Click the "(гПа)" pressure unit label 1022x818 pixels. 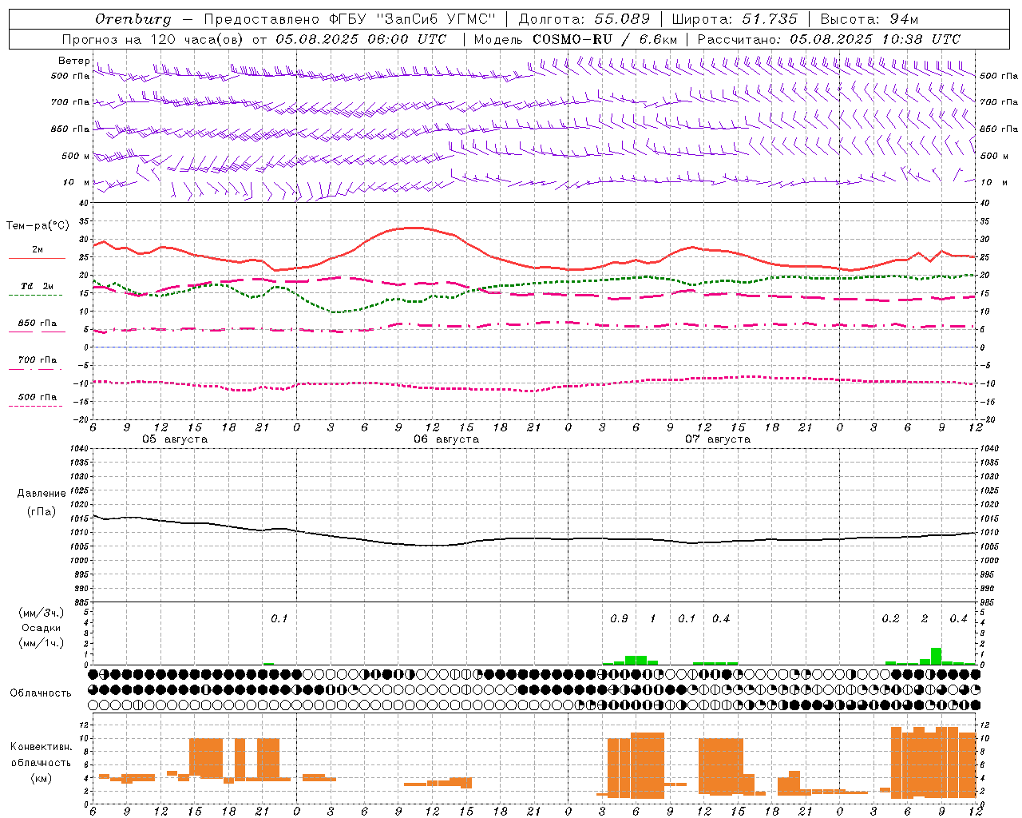pos(42,511)
